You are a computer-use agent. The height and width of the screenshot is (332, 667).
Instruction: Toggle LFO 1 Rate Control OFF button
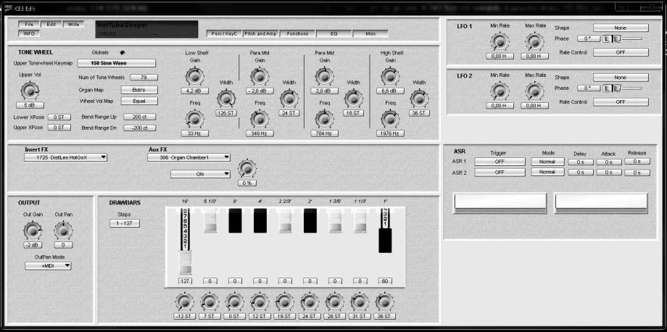pos(621,52)
